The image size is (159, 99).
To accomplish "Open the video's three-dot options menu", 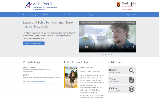I will (x=133, y=47).
